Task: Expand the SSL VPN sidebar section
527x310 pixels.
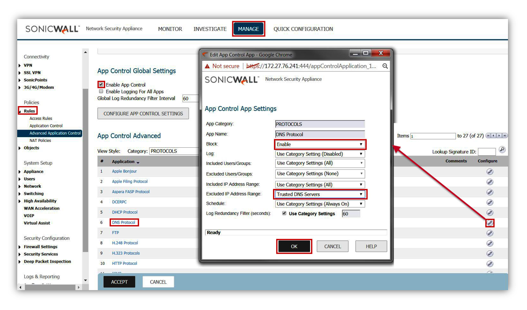Action: coord(19,73)
